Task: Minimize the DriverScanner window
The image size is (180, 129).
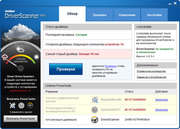Action: (x=170, y=4)
